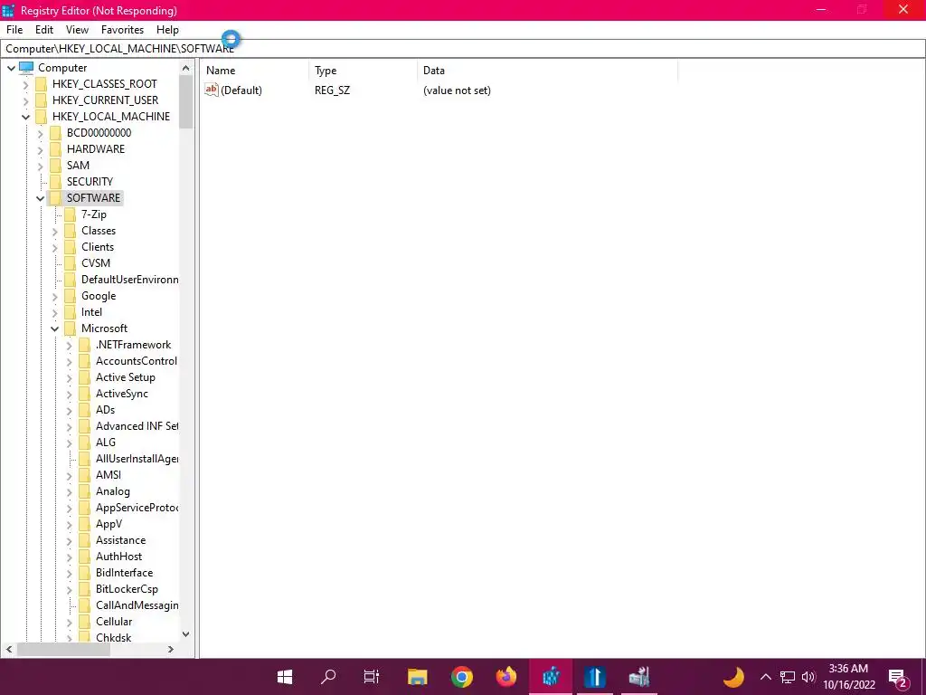The height and width of the screenshot is (695, 926).
Task: Select the ActiveSync key
Action: pos(122,394)
